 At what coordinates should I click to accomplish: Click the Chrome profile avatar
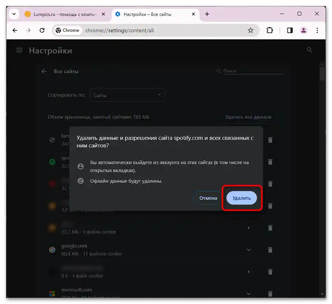coord(304,30)
